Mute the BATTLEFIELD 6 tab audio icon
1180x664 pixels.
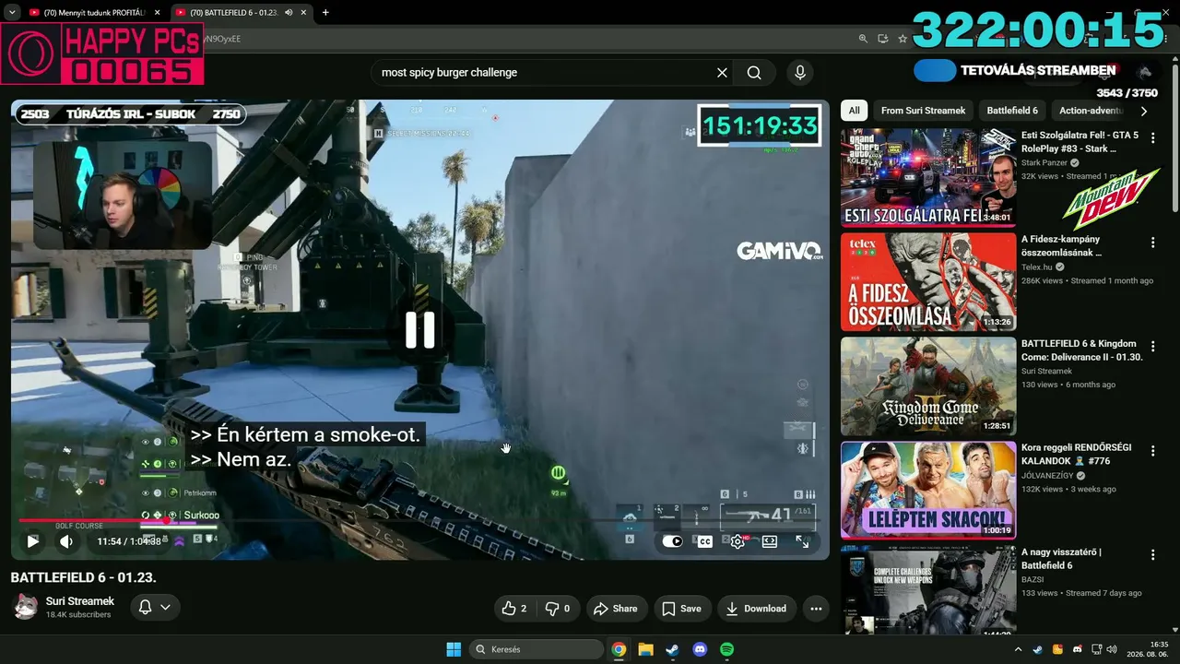[289, 13]
